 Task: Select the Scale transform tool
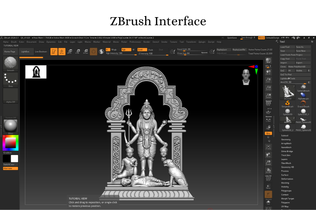pyautogui.click(x=78, y=52)
